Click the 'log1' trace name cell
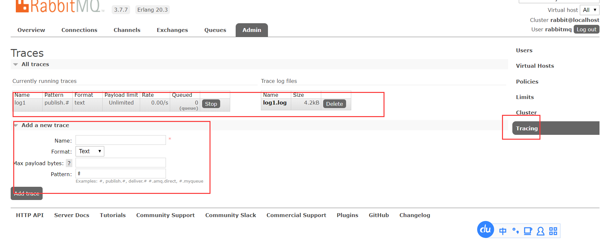Screen dimensions: 615x240 [x=27, y=105]
